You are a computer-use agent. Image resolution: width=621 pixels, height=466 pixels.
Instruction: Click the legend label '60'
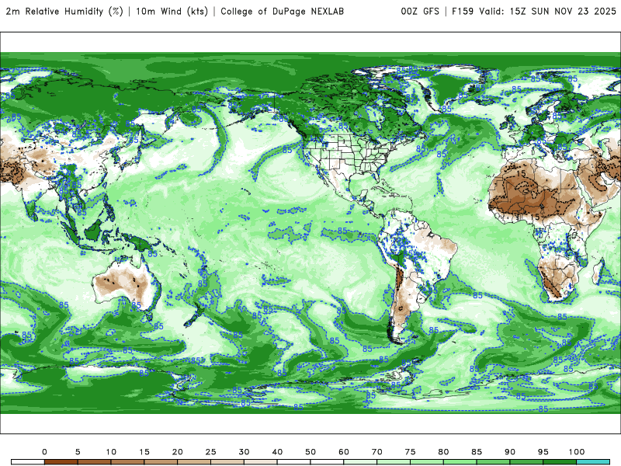click(x=344, y=452)
